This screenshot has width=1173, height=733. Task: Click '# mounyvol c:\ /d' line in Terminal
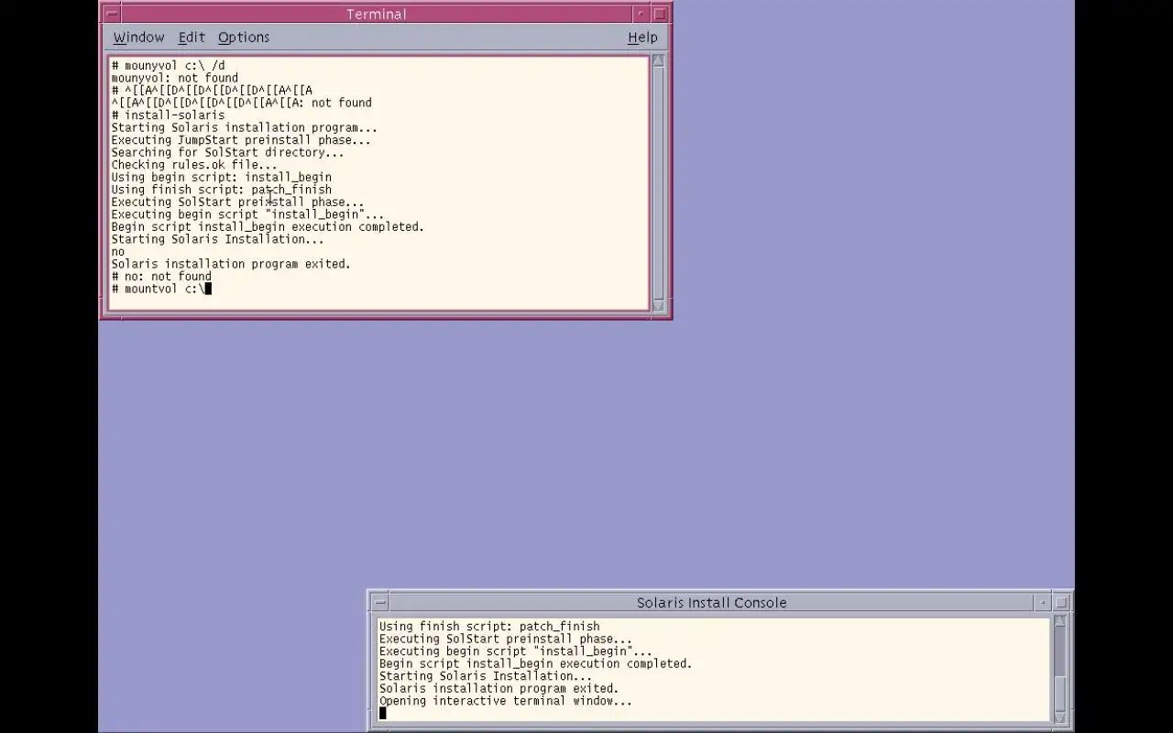tap(168, 66)
